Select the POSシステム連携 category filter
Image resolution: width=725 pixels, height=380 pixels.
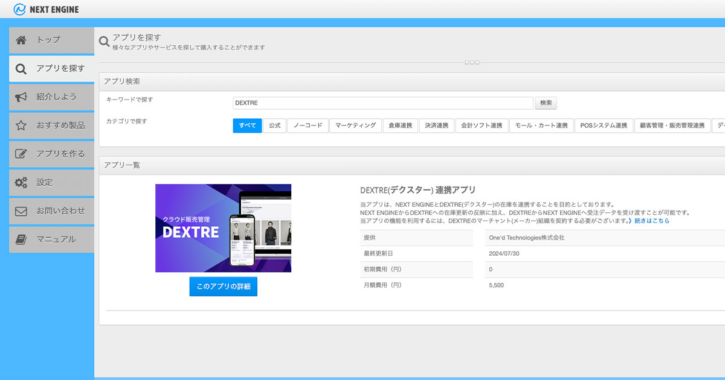[x=604, y=125]
